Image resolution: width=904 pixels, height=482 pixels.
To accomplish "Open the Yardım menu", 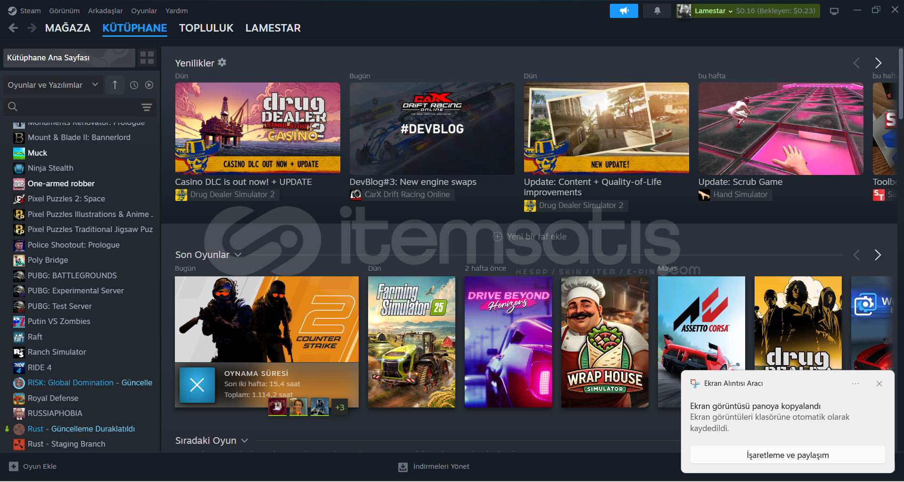I will click(x=177, y=11).
